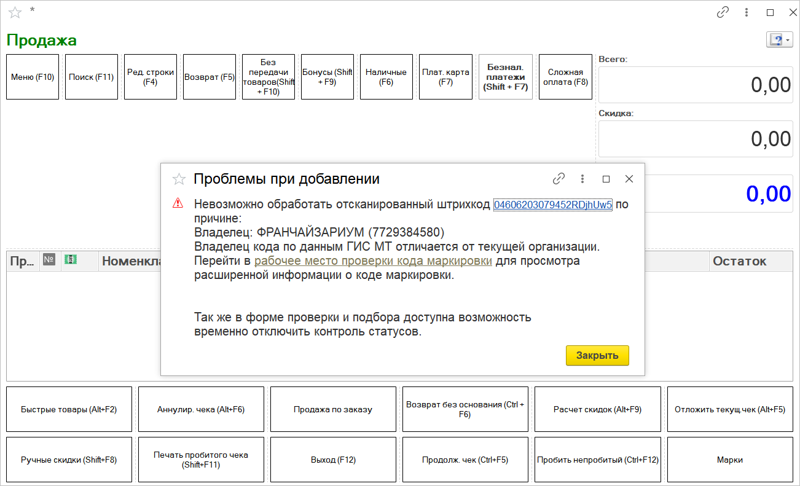Open Марки button at bottom
800x486 pixels.
pyautogui.click(x=729, y=460)
